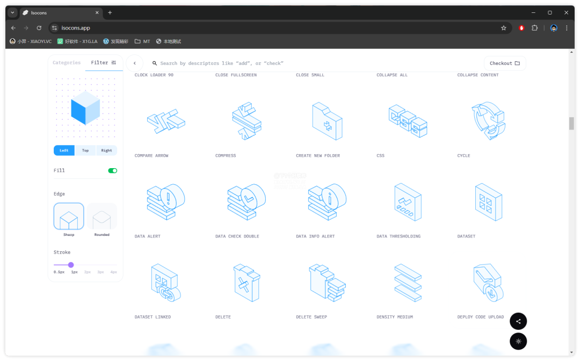This screenshot has width=580, height=361.
Task: Close the Isocons browser tab
Action: pyautogui.click(x=97, y=12)
